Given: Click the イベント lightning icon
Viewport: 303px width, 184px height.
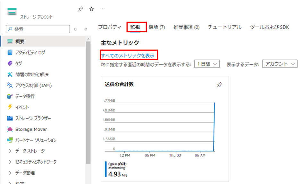Looking at the screenshot, I should pyautogui.click(x=10, y=107).
